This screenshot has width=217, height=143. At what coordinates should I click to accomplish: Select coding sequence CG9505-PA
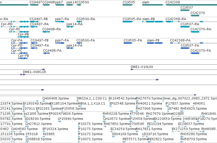point(133,40)
